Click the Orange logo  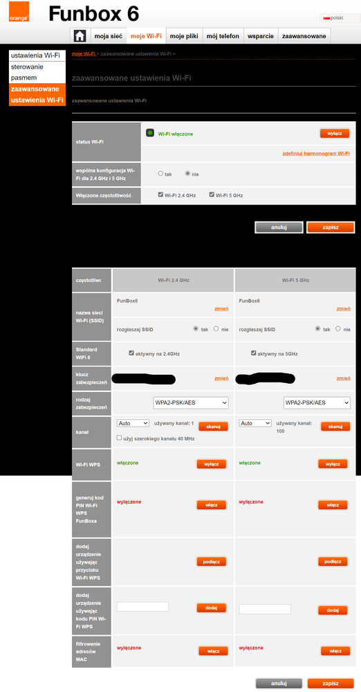point(19,12)
